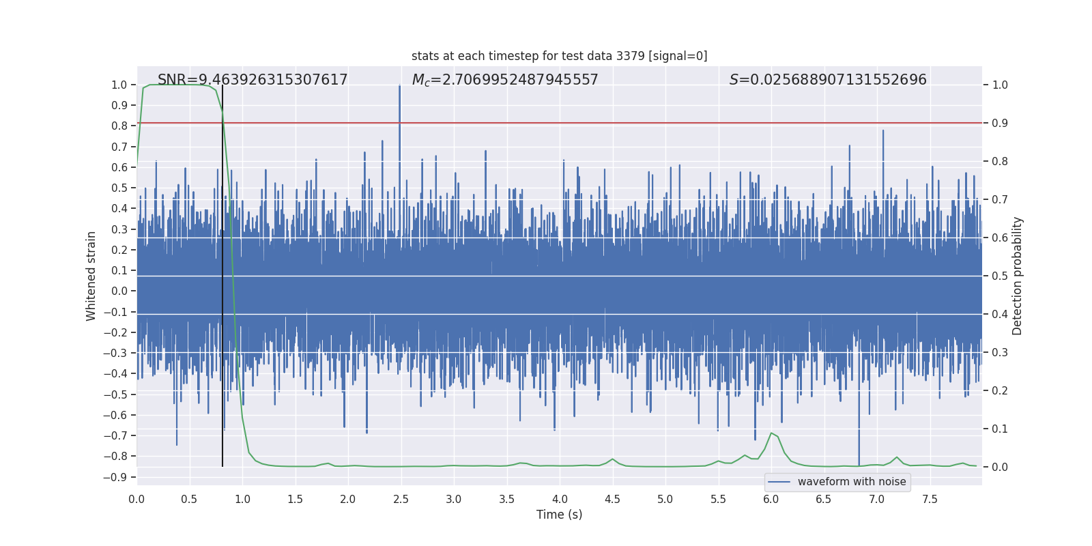The height and width of the screenshot is (546, 1092).
Task: Click the 'Time (s)' x-axis label
Action: [559, 515]
